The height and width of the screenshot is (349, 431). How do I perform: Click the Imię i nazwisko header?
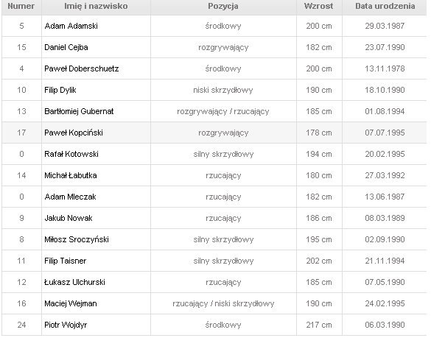pyautogui.click(x=96, y=6)
